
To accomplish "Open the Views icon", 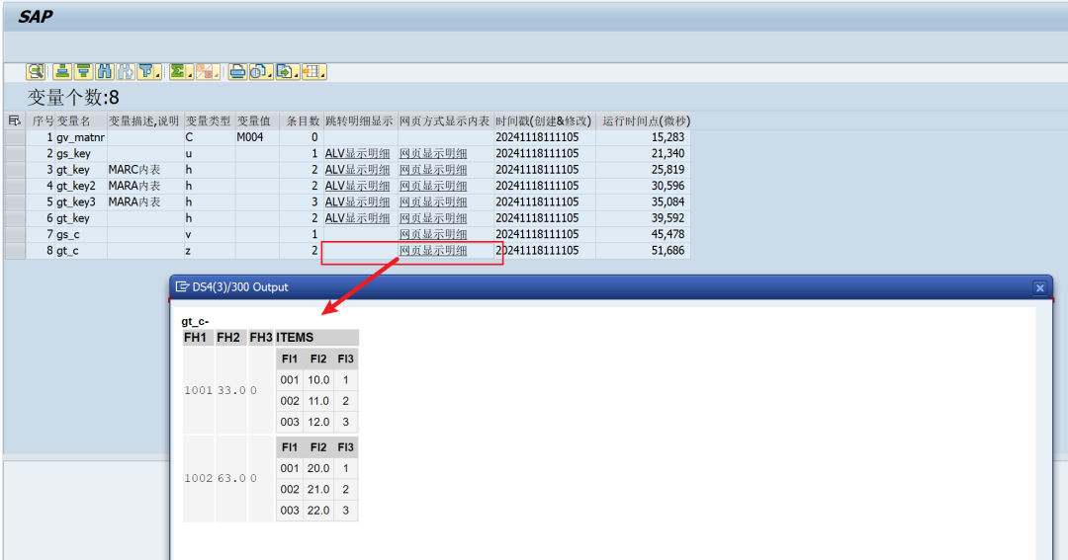I will tap(258, 71).
